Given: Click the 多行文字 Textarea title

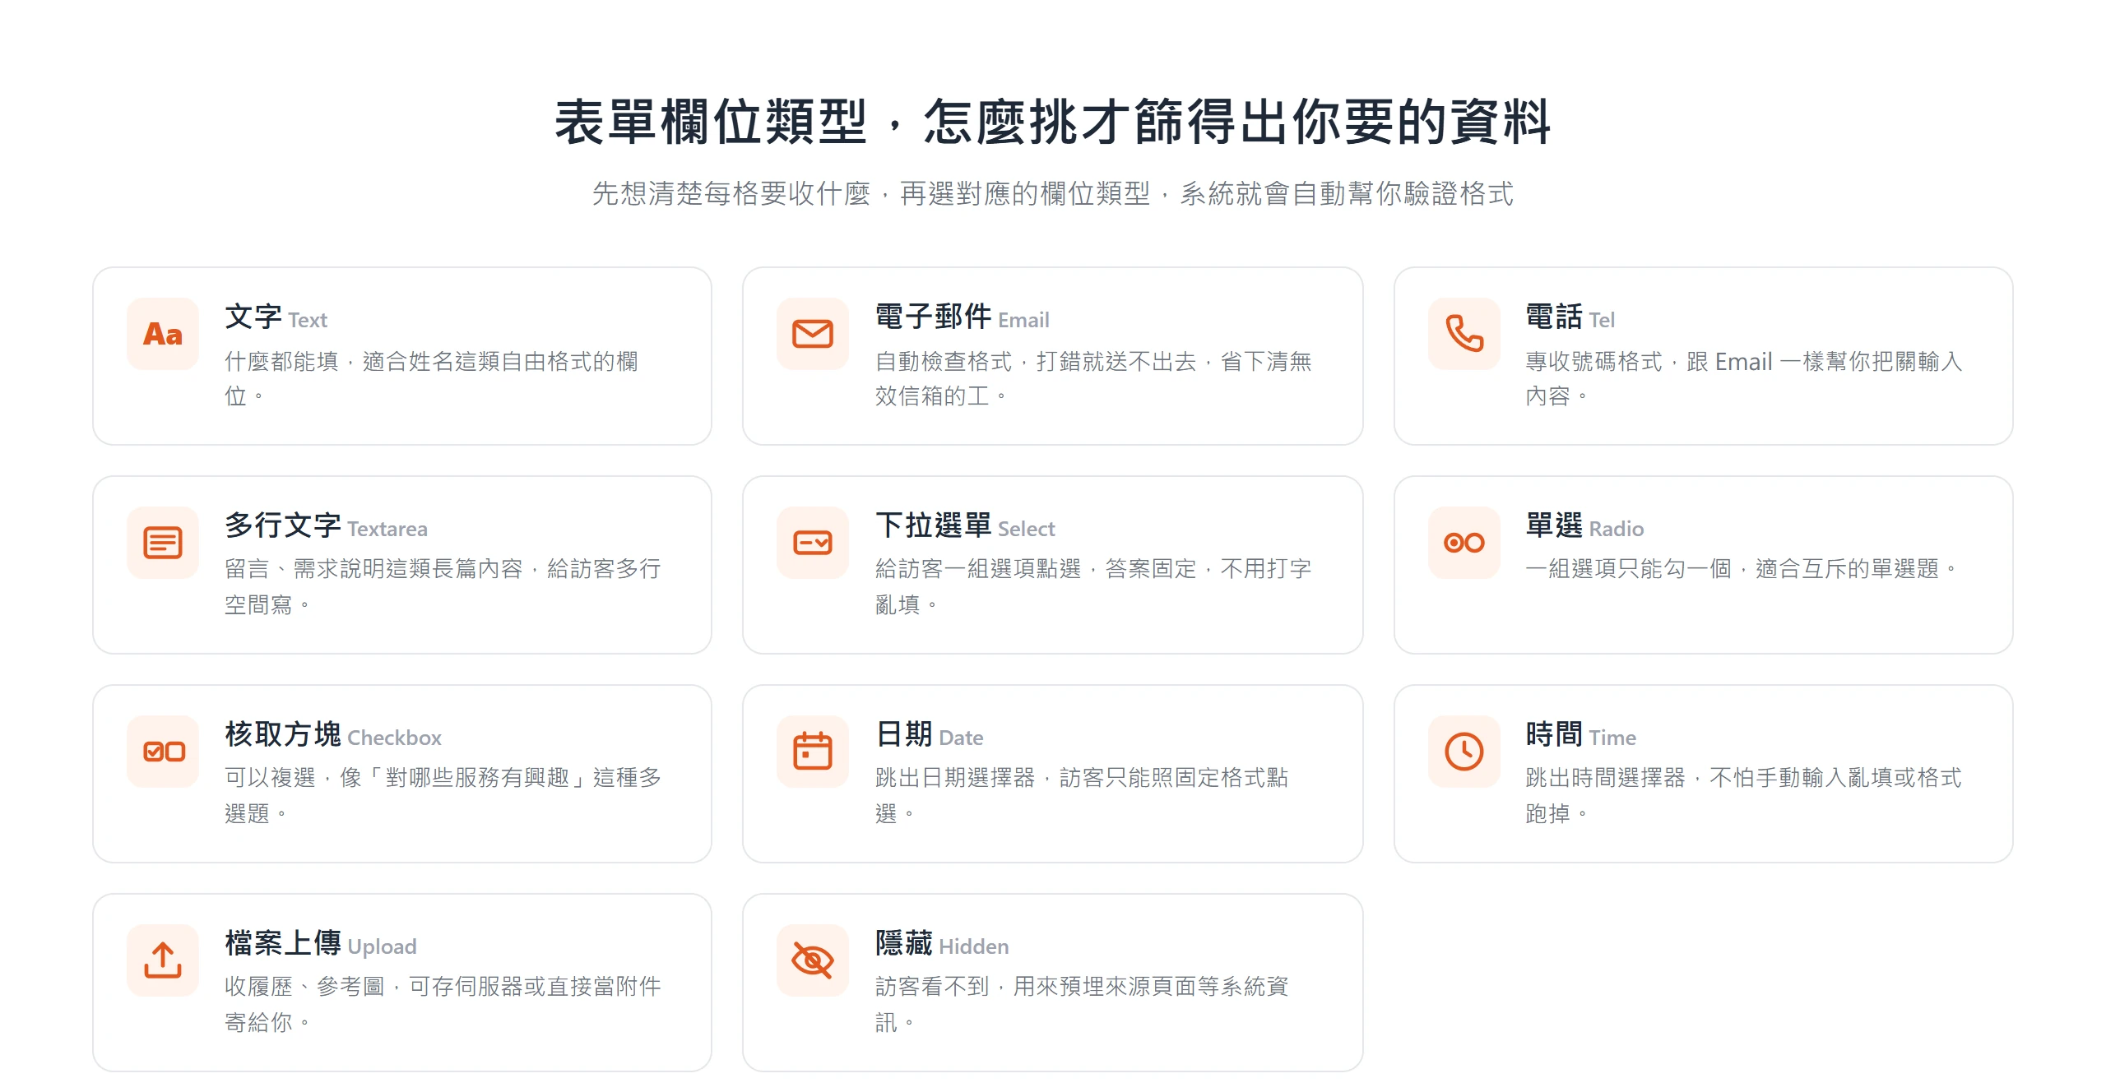Looking at the screenshot, I should pos(327,526).
